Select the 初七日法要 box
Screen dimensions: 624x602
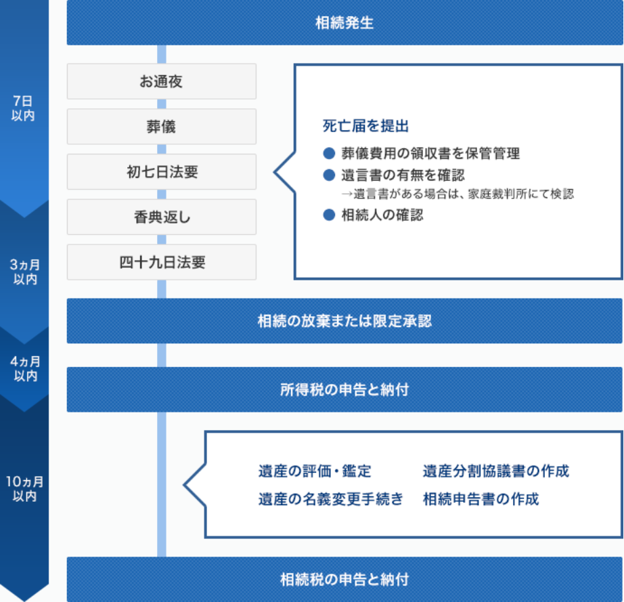[161, 172]
